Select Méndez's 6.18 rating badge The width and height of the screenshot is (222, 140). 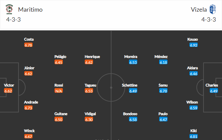[163, 62]
